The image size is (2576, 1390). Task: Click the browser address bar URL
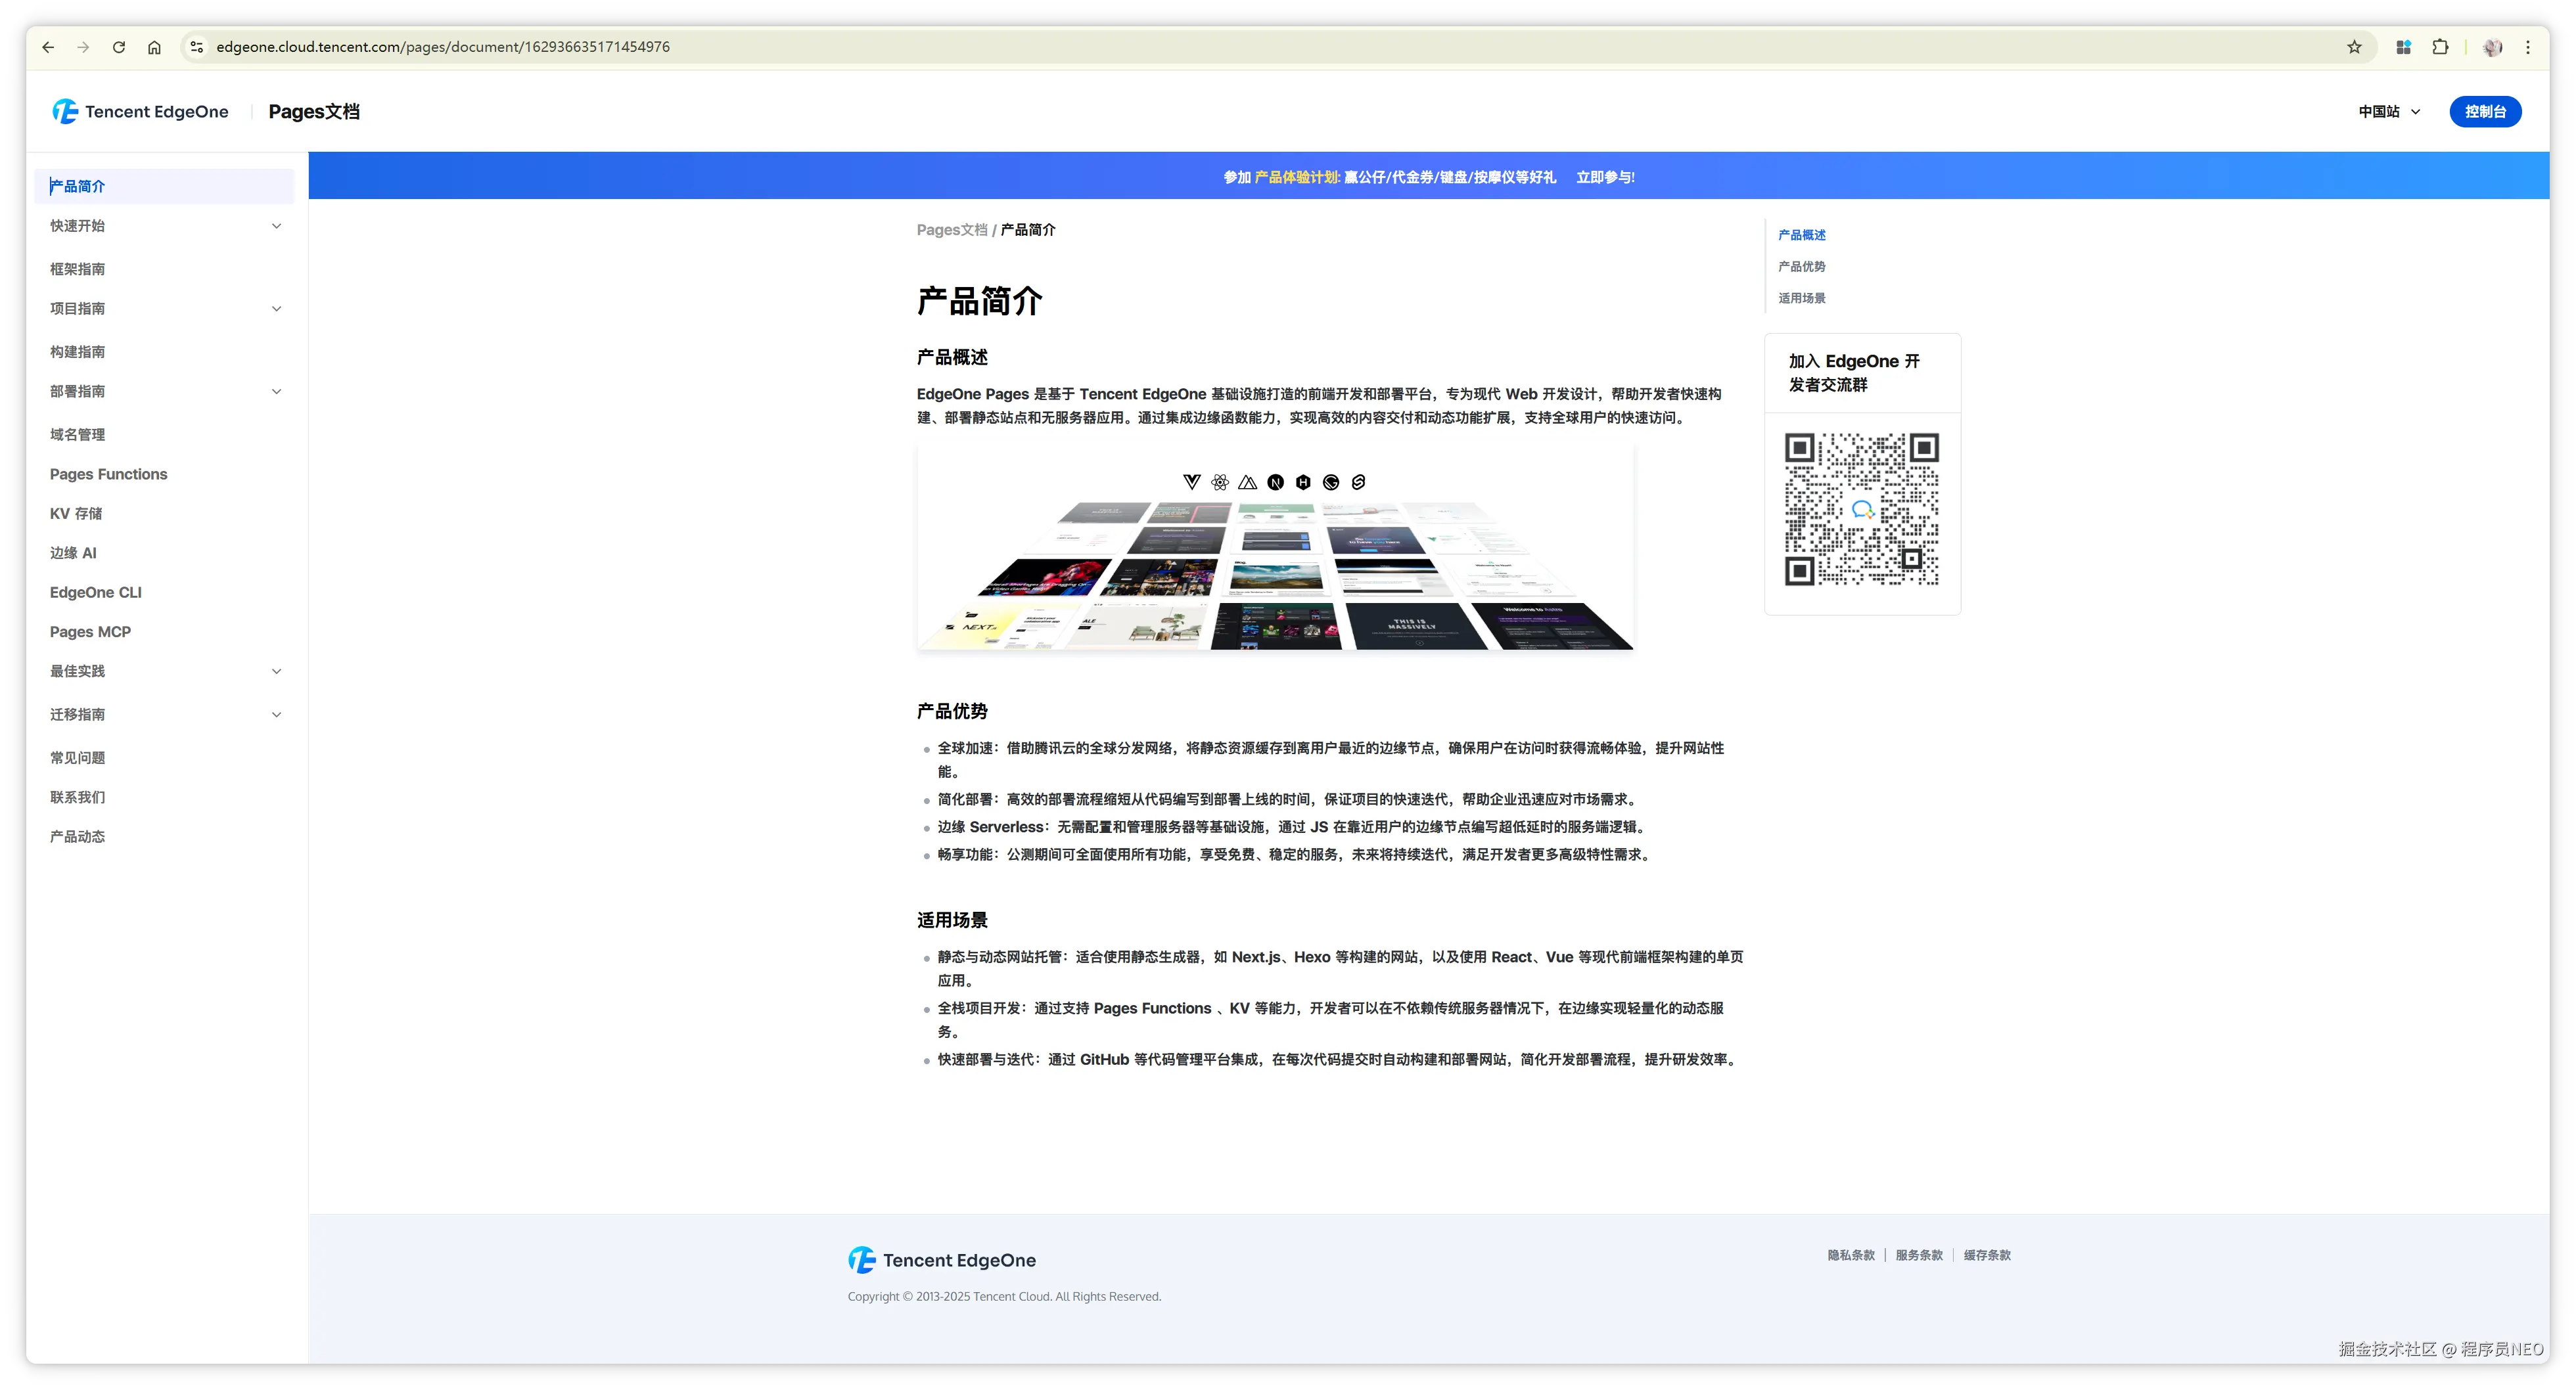443,47
